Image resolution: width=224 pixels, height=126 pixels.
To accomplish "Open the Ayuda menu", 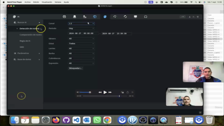I will coord(66,2).
